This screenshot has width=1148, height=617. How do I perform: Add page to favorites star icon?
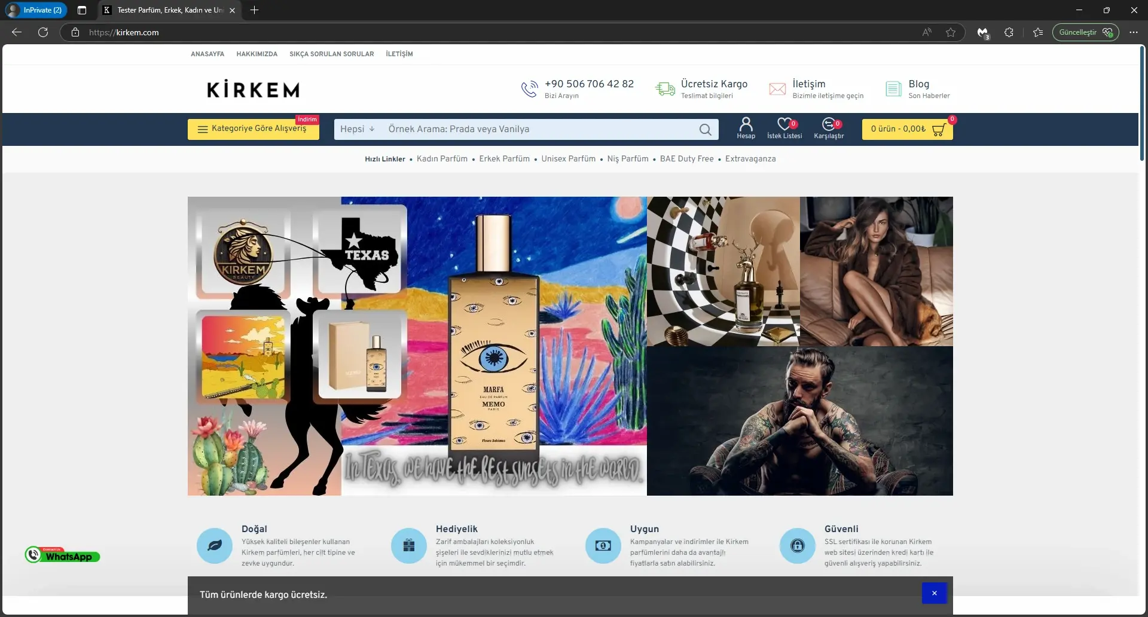point(951,32)
